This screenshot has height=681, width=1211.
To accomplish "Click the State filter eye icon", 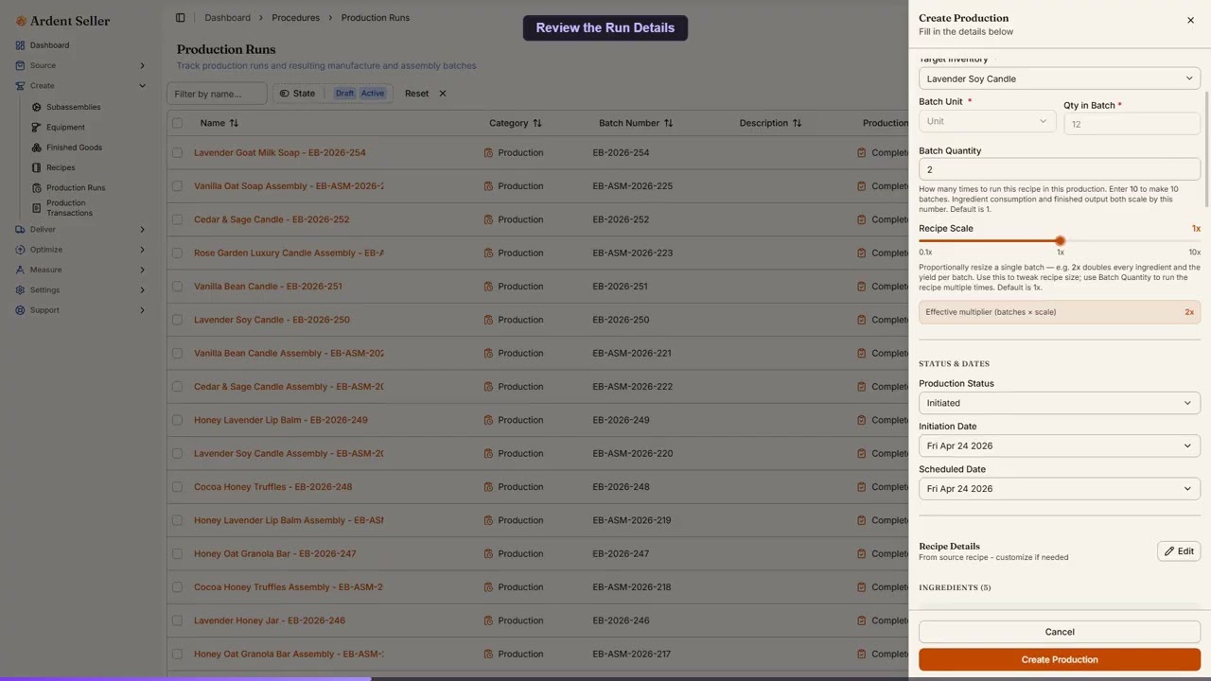I will pyautogui.click(x=284, y=94).
